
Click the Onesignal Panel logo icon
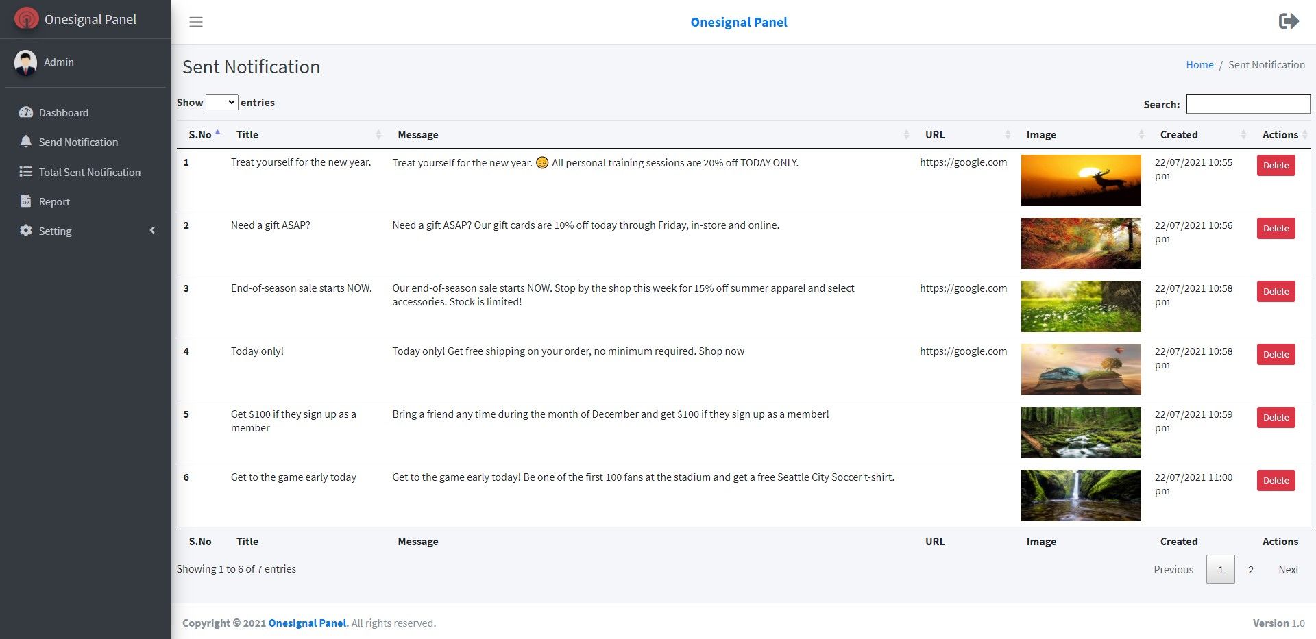click(26, 19)
